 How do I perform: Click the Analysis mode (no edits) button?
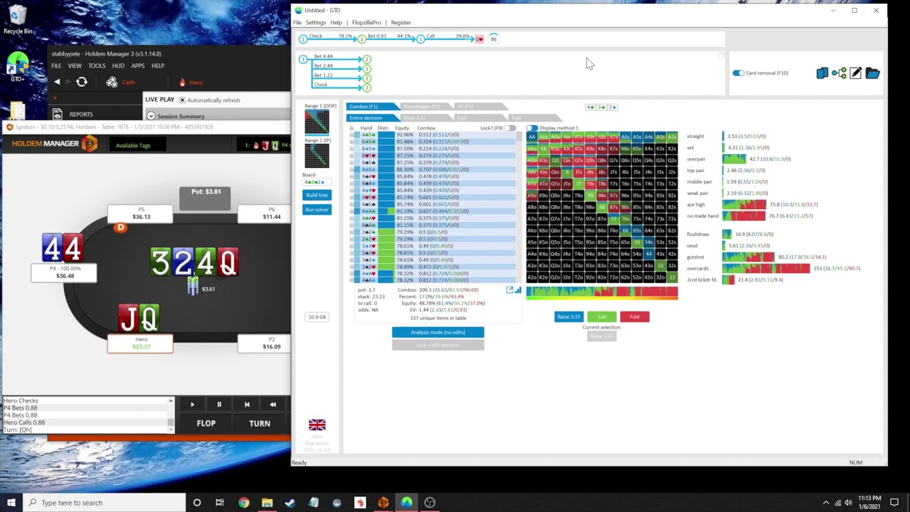coord(438,332)
